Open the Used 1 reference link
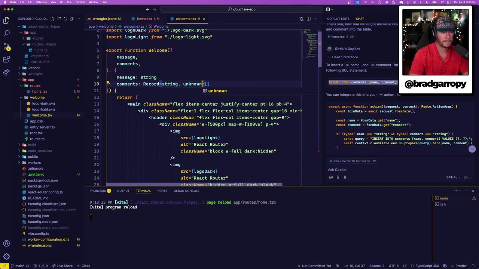Screen dimensions: 479x269 (344, 57)
